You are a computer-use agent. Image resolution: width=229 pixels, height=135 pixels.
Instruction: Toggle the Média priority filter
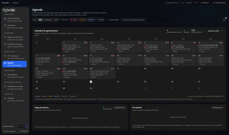[x=91, y=20]
